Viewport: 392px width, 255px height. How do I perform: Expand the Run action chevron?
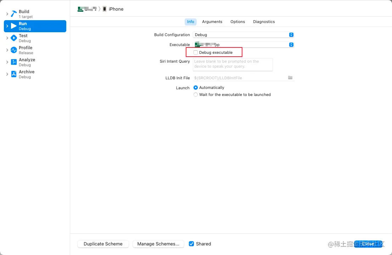pyautogui.click(x=7, y=26)
